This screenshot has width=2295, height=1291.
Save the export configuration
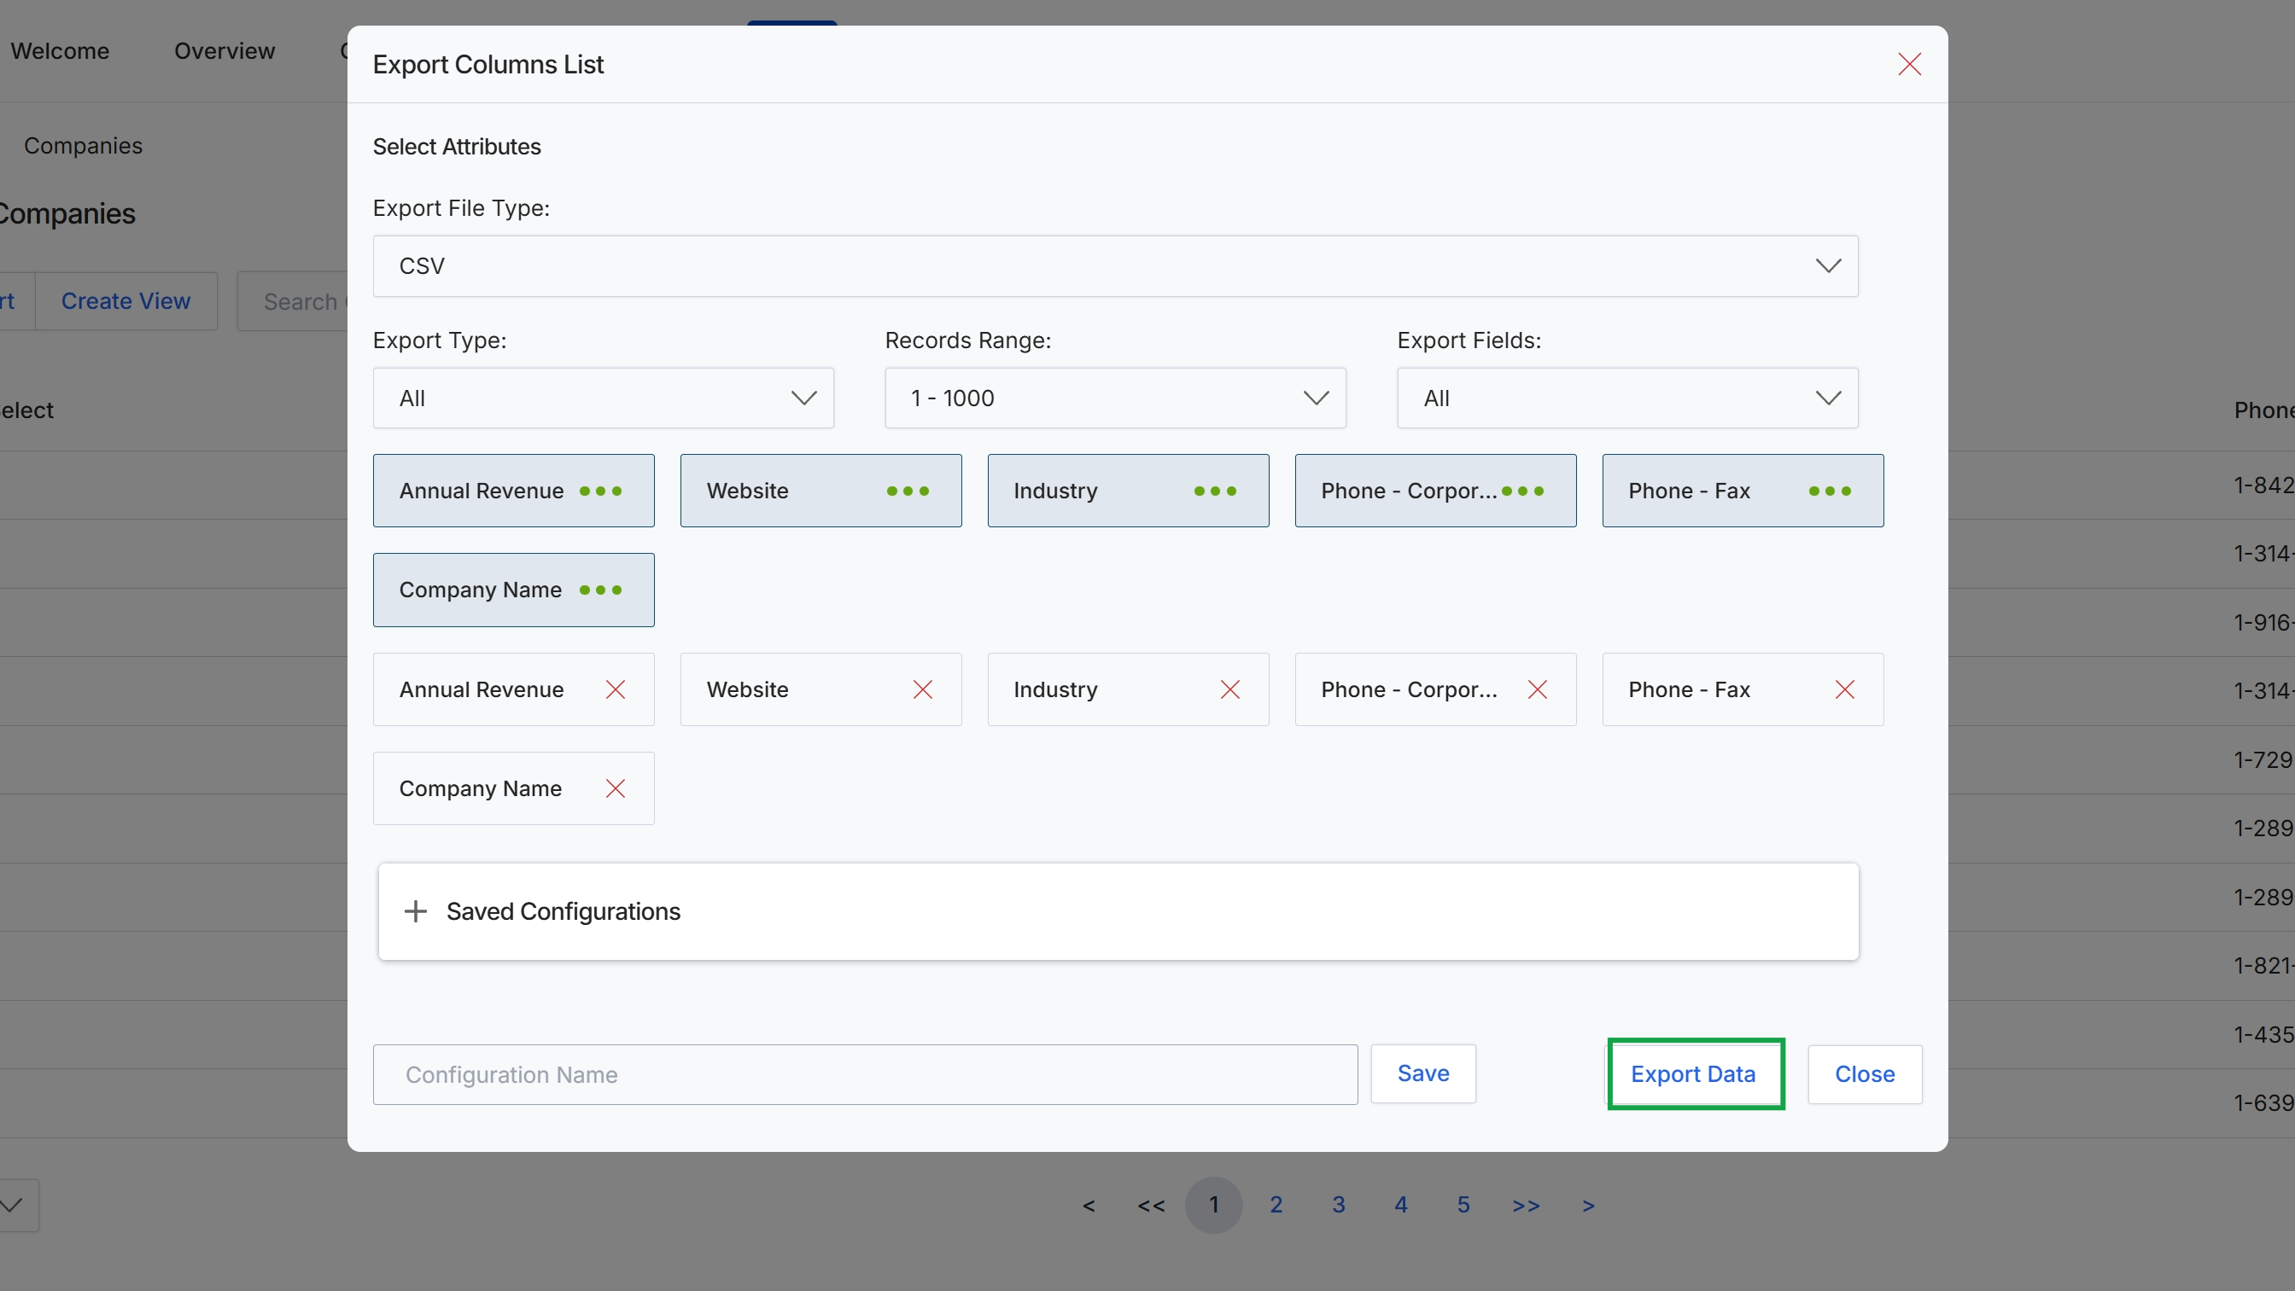pyautogui.click(x=1422, y=1073)
